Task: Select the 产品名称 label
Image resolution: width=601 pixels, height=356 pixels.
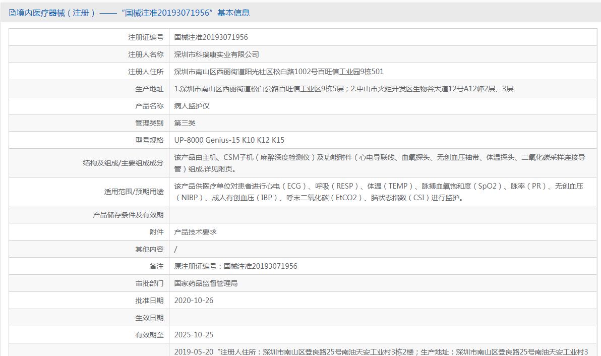Action: [x=149, y=106]
